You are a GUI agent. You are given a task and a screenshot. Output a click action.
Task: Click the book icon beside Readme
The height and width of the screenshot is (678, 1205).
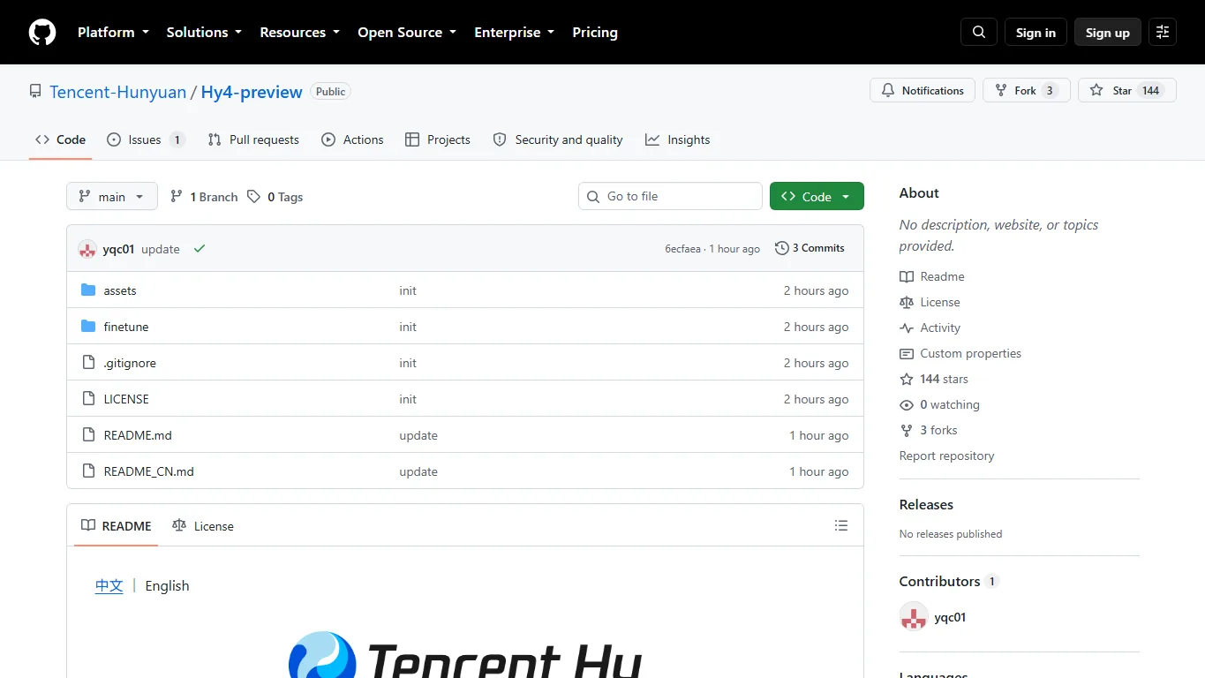coord(907,276)
